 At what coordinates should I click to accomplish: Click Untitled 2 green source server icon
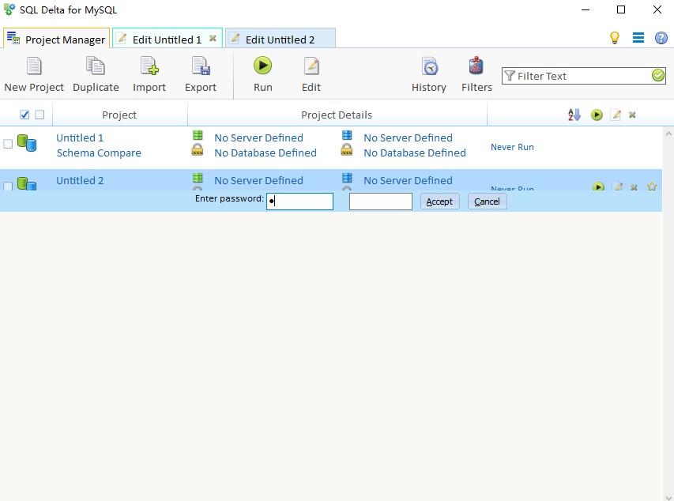pos(198,178)
